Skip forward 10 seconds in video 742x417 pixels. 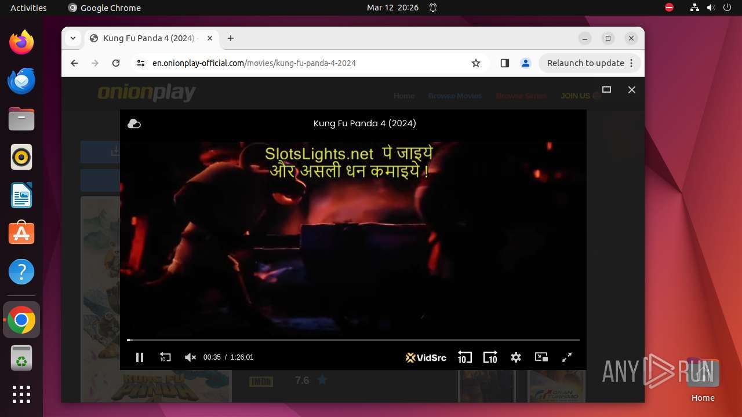click(490, 357)
